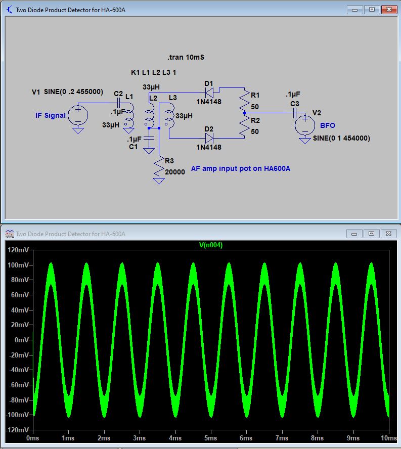
Task: Click the R1 resistor symbol
Action: coord(244,101)
